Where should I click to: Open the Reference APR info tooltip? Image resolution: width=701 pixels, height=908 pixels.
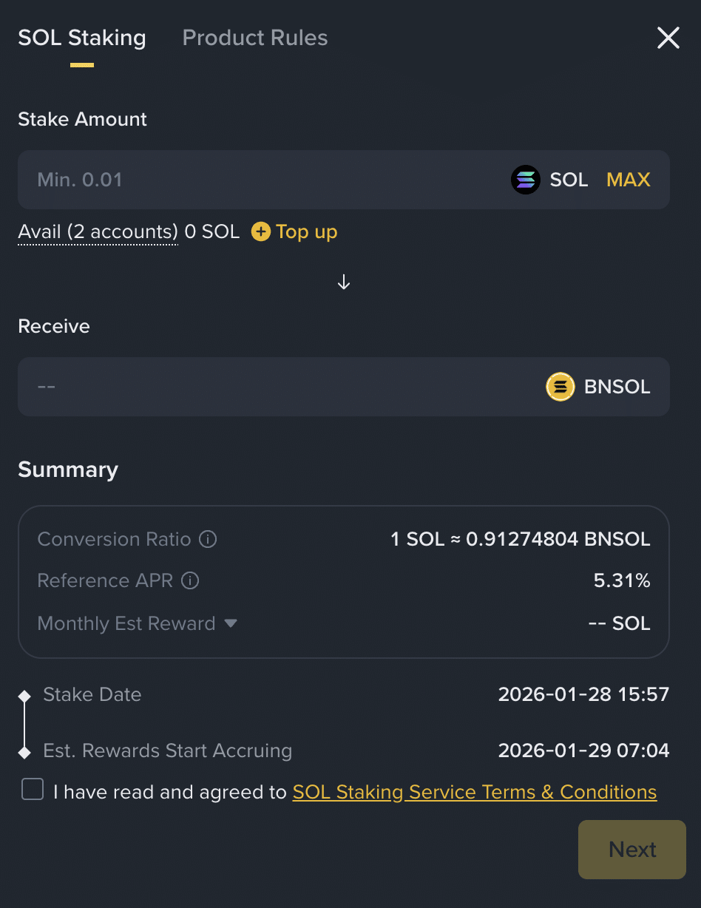pyautogui.click(x=190, y=580)
